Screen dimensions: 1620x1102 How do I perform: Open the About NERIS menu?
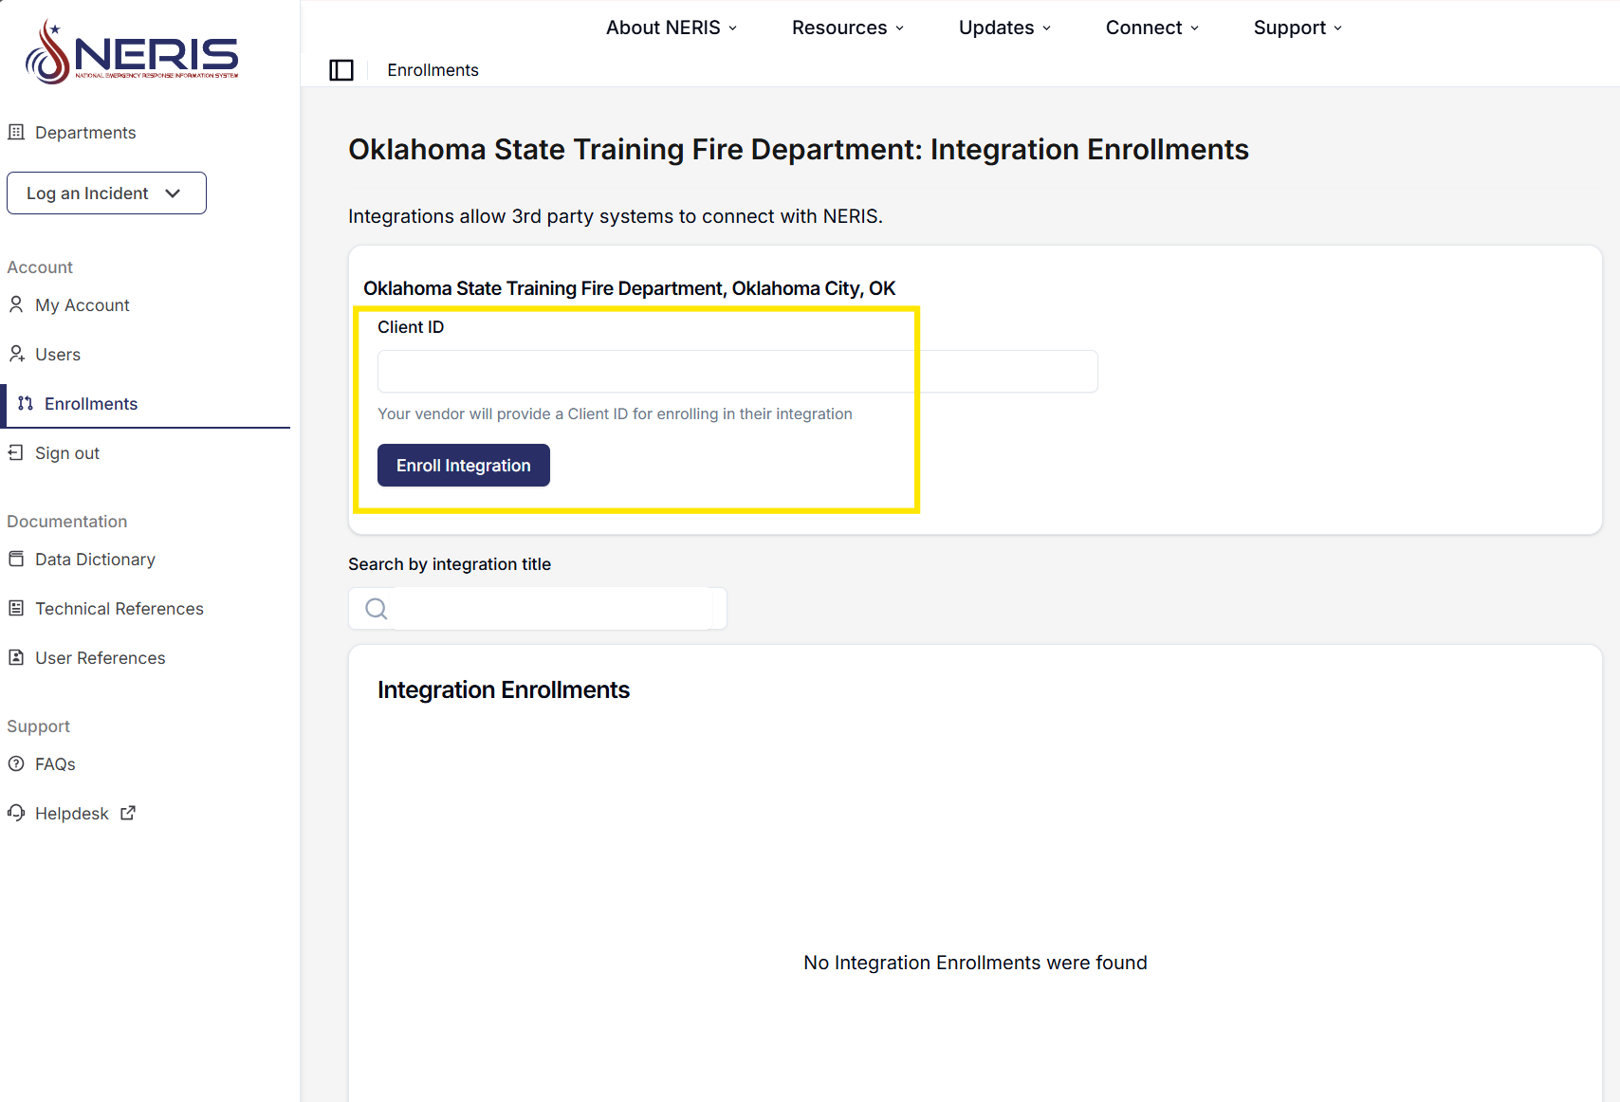pos(672,28)
